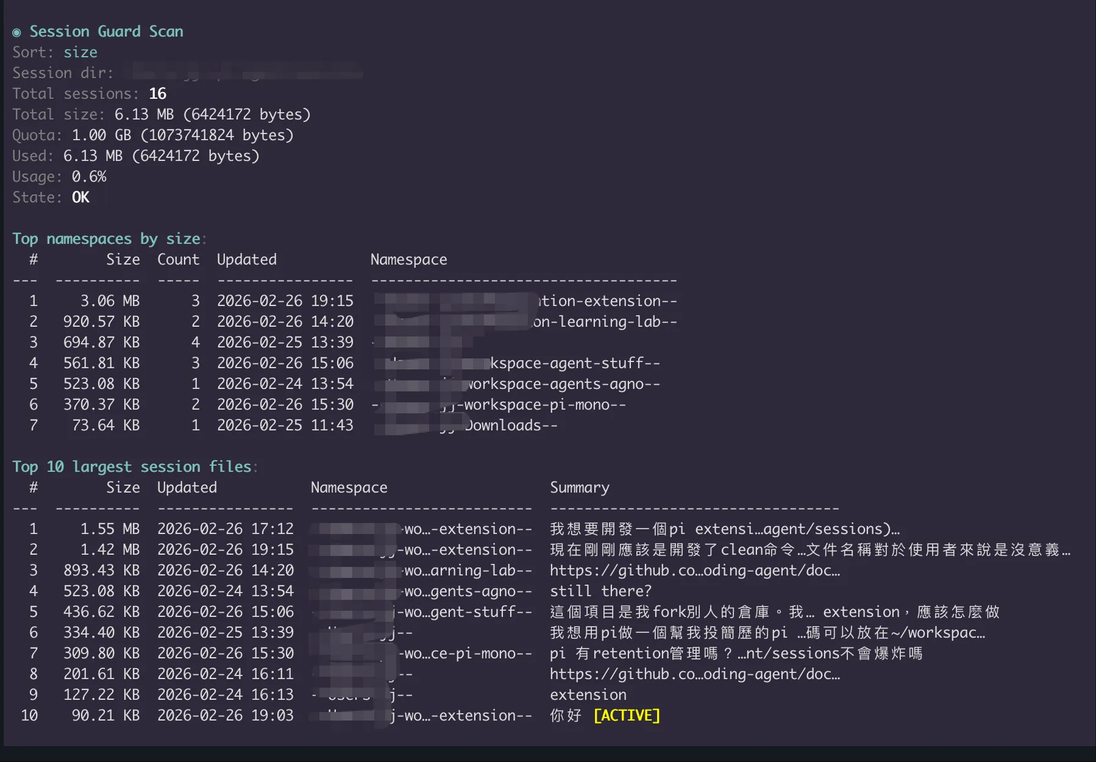Click the summary starting '現在剛剛應該是開發了clean命令'
Image resolution: width=1096 pixels, height=762 pixels.
[x=810, y=550]
